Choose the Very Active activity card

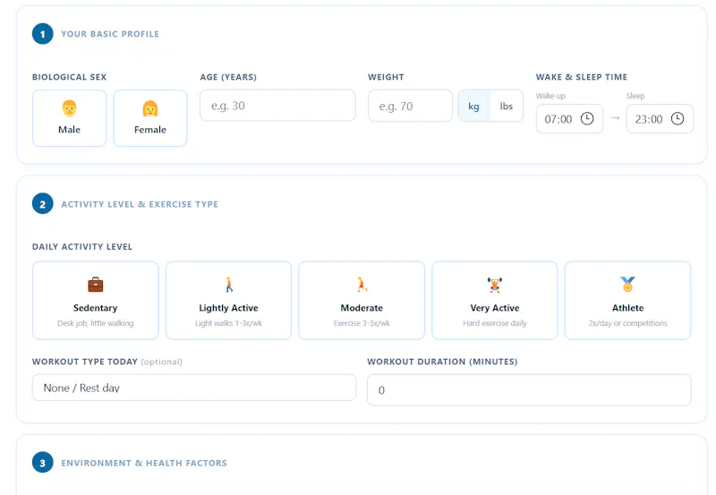coord(495,301)
